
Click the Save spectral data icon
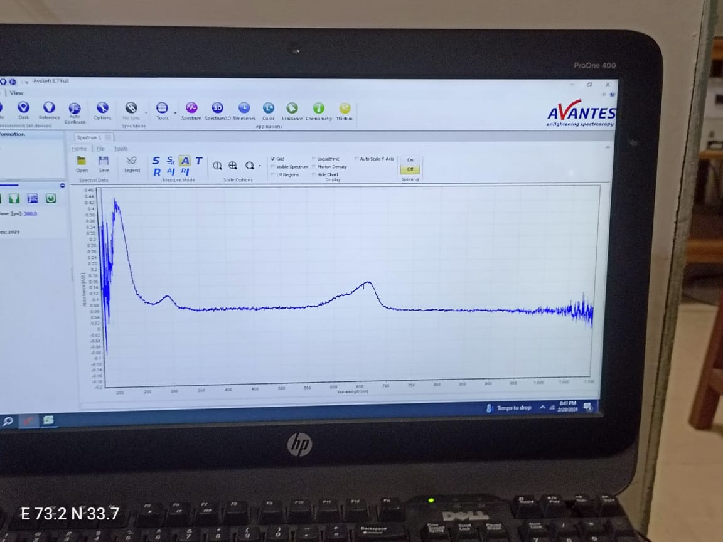click(104, 161)
